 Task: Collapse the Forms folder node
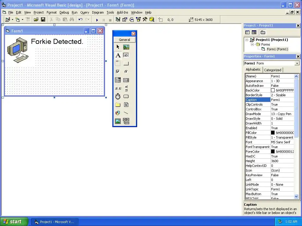(252, 45)
